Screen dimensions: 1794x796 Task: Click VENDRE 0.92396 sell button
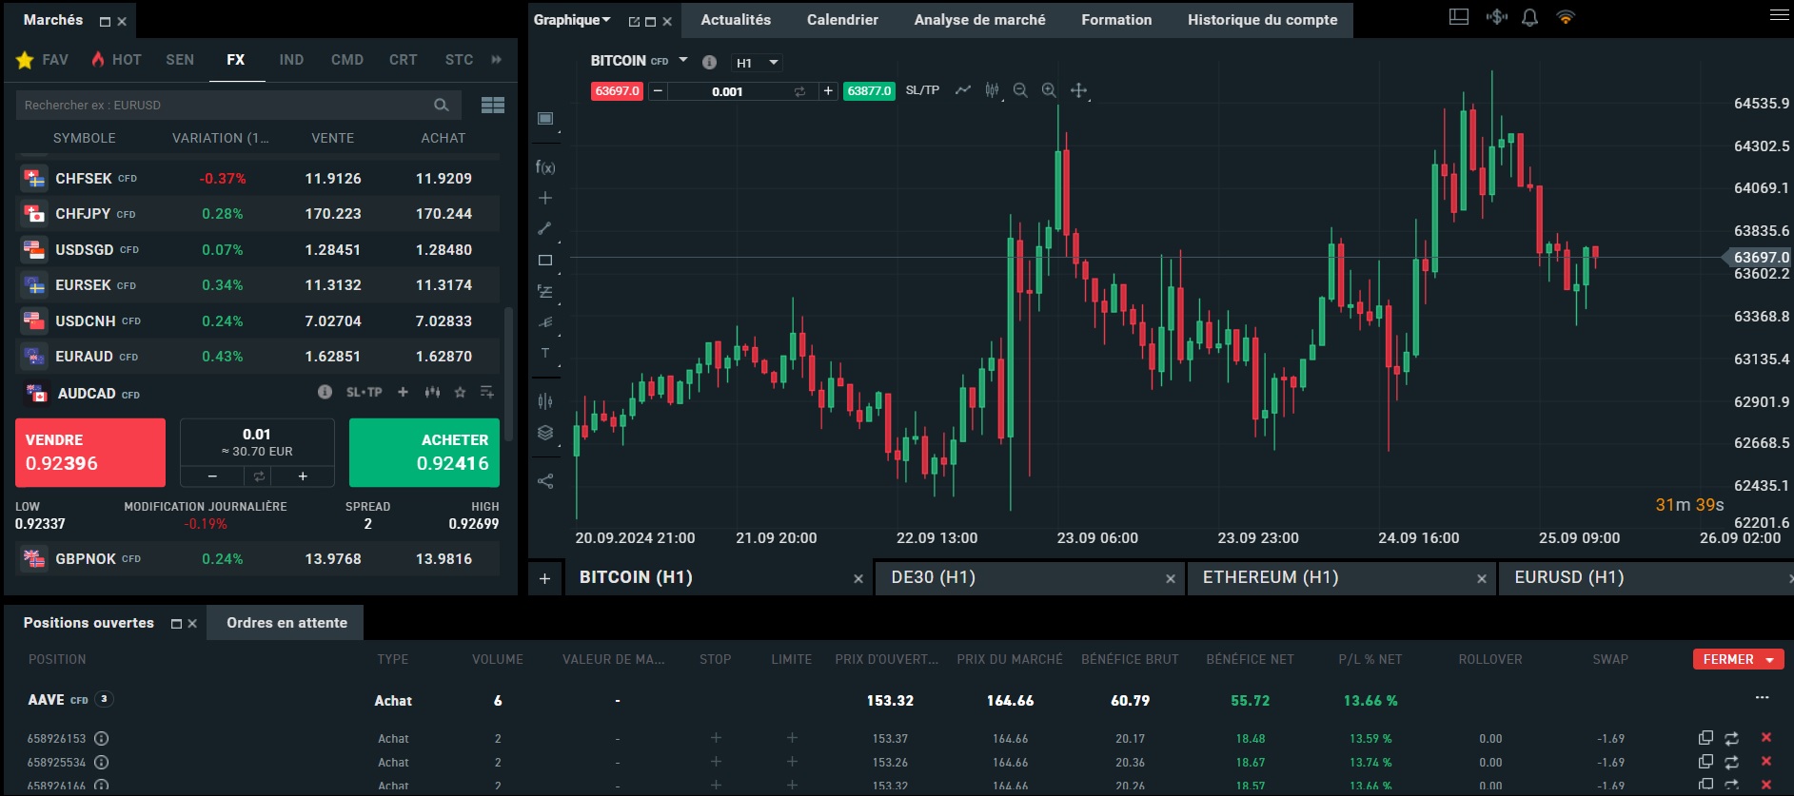(90, 453)
